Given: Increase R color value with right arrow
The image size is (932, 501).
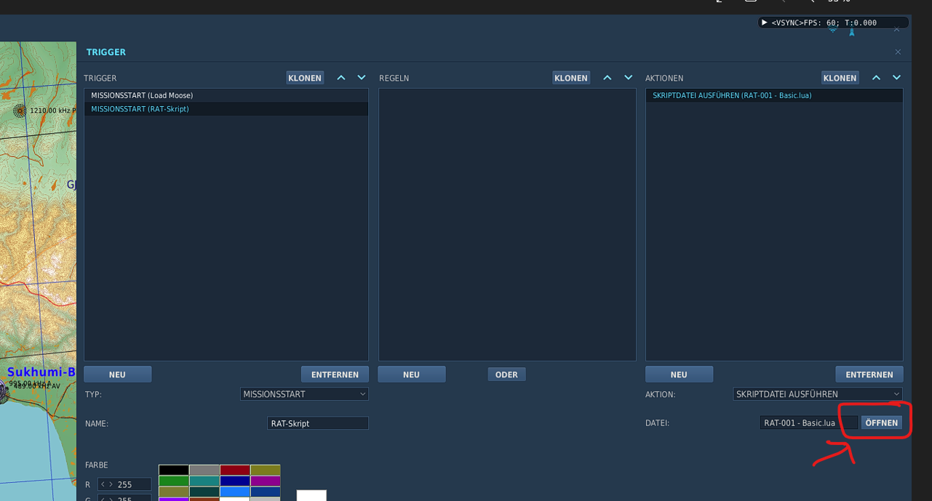Looking at the screenshot, I should click(x=111, y=484).
